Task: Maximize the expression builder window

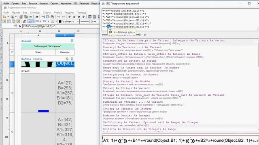Action: pos(249,4)
